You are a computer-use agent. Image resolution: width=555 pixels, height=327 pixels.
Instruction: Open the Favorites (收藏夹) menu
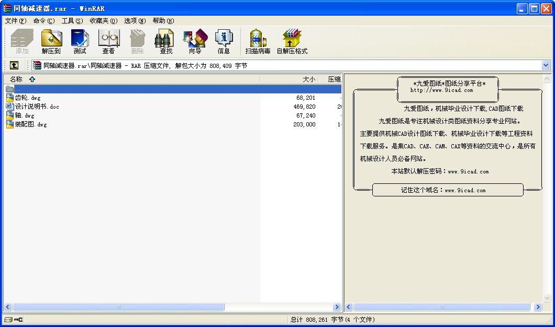tap(103, 21)
